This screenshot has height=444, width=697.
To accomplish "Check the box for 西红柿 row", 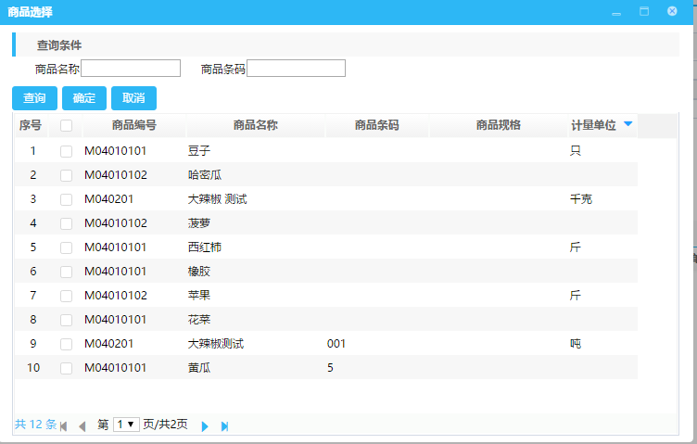I will (x=66, y=247).
